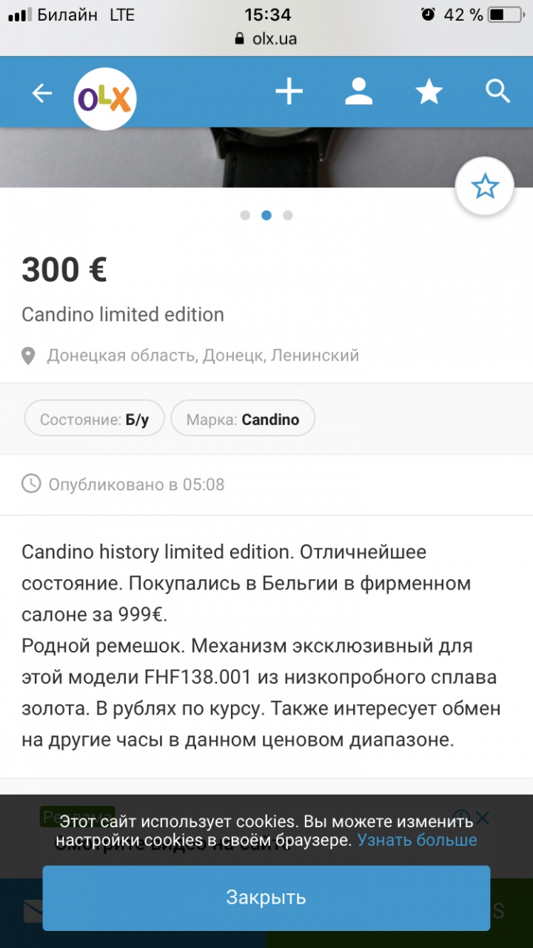Tap the "Марка: Candino" tag
This screenshot has width=533, height=948.
(243, 419)
